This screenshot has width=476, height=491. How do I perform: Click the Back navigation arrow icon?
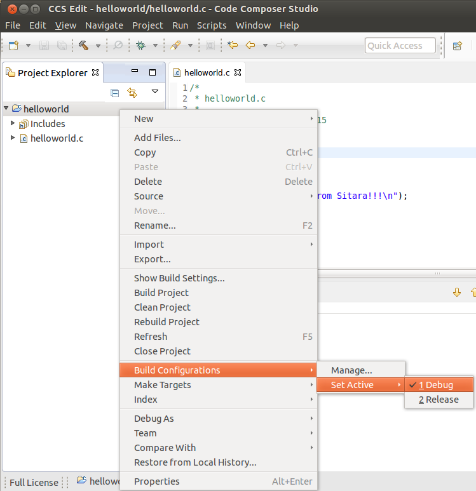(250, 45)
